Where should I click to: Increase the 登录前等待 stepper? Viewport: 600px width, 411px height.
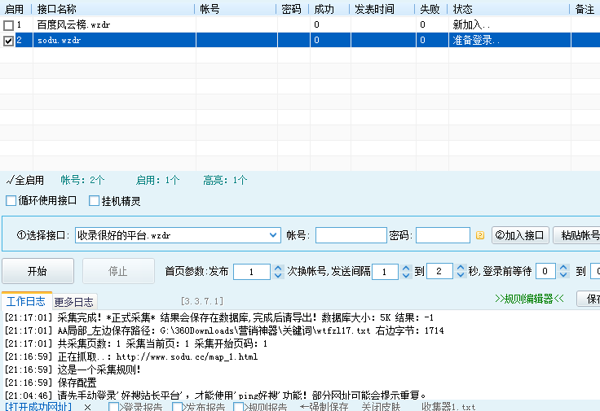pos(563,268)
